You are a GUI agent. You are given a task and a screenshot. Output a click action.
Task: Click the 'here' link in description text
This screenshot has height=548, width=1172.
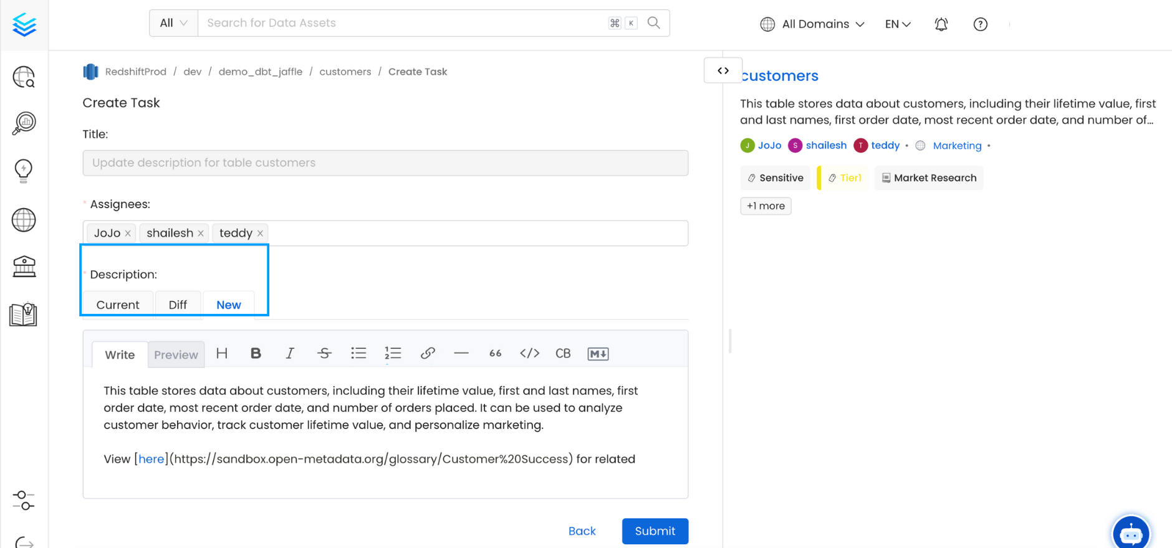(151, 460)
